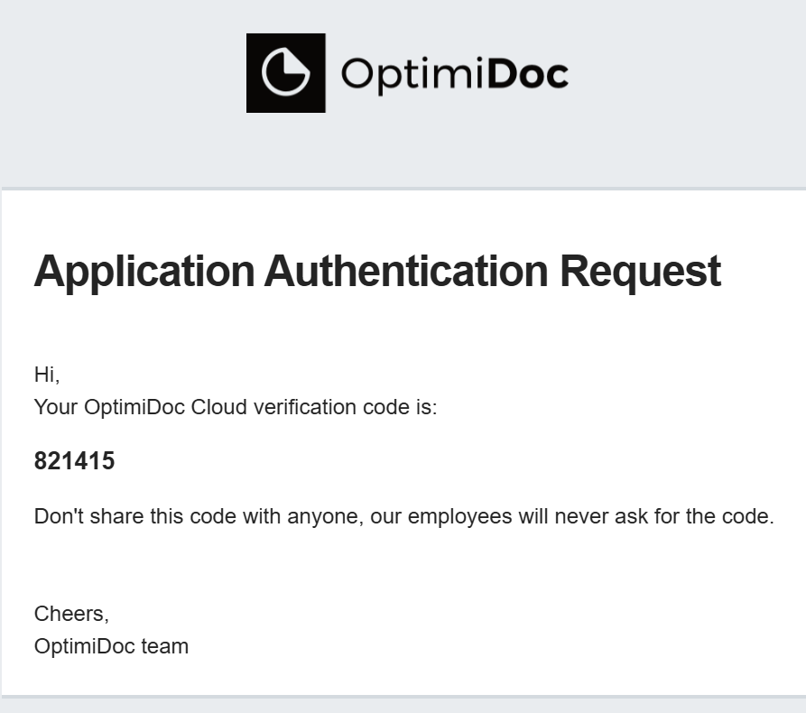
Task: Click "Your OptimiDoc Cloud verification code is:" line
Action: point(235,407)
